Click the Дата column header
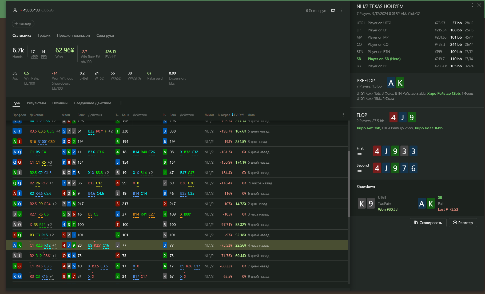This screenshot has height=294, width=485. pos(251,115)
